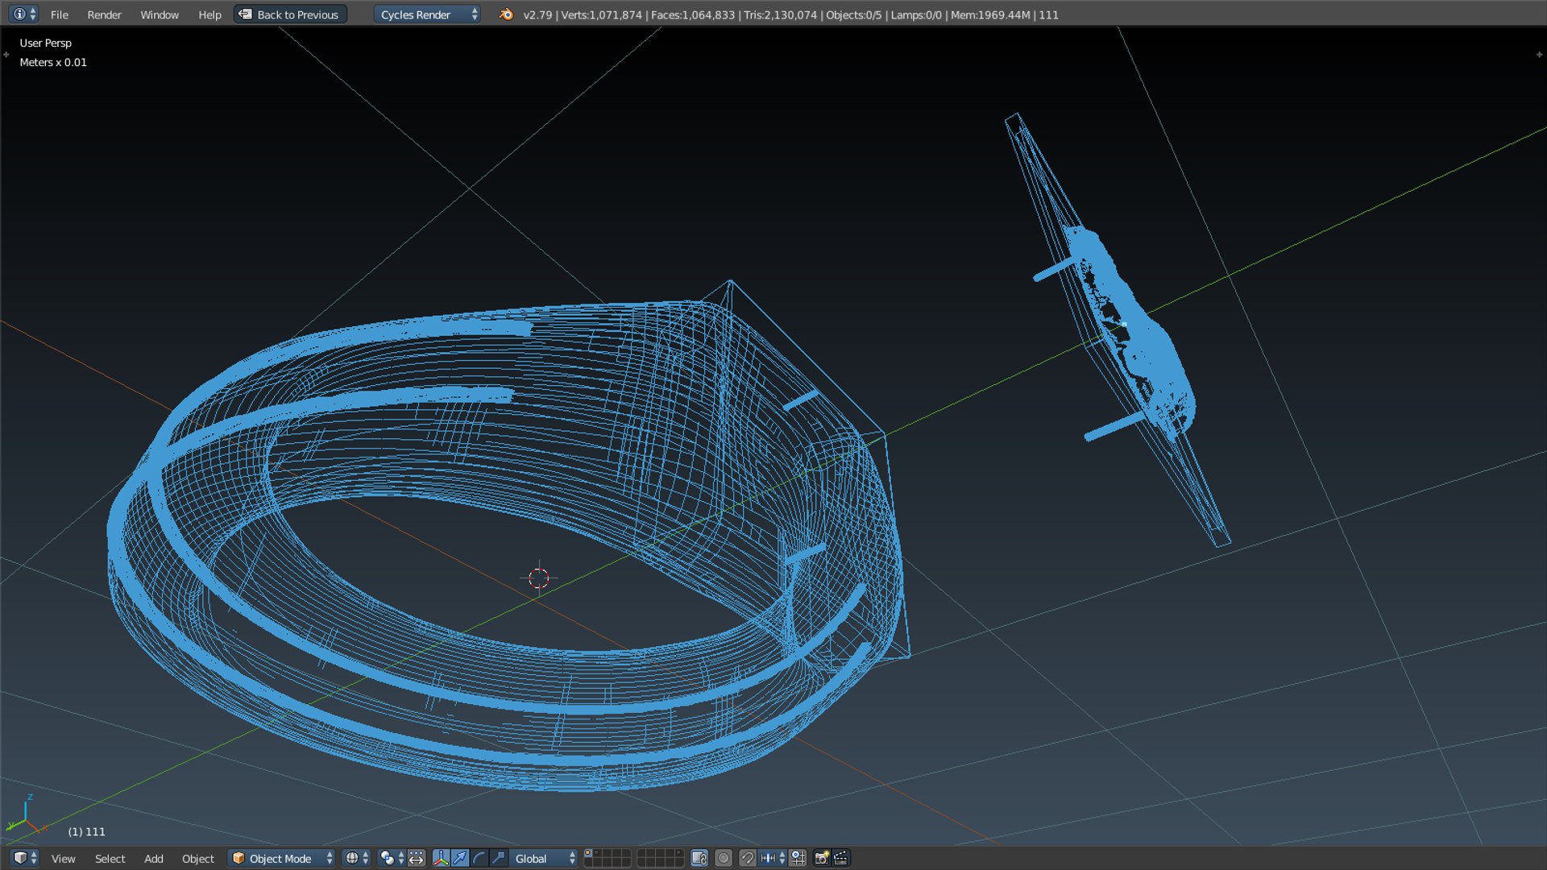Open the Global transform orientation dropdown
The width and height of the screenshot is (1547, 870).
[544, 858]
